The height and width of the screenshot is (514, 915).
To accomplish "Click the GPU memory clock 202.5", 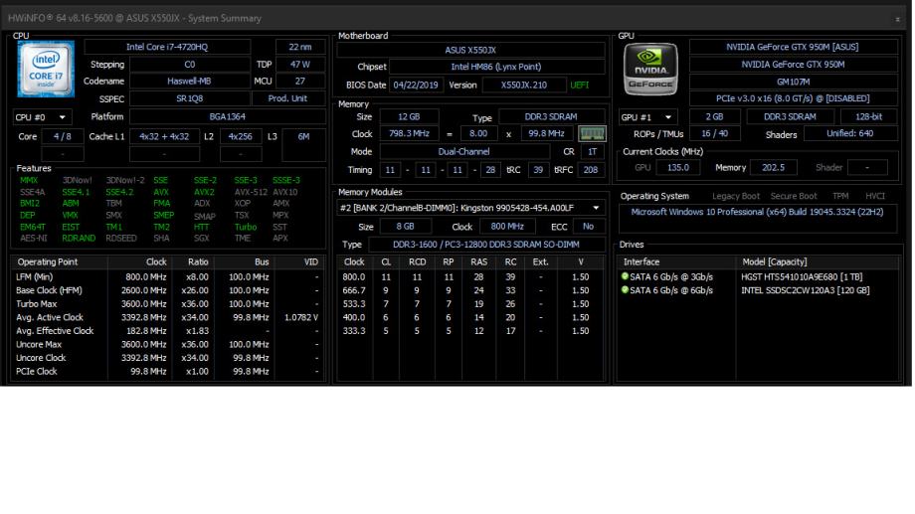I will pyautogui.click(x=773, y=167).
